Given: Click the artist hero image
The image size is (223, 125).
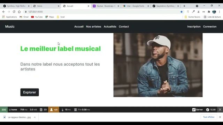Looking at the screenshot, I should [158, 65].
